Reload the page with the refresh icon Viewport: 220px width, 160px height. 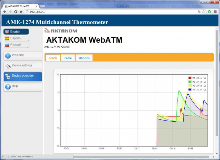click(16, 12)
